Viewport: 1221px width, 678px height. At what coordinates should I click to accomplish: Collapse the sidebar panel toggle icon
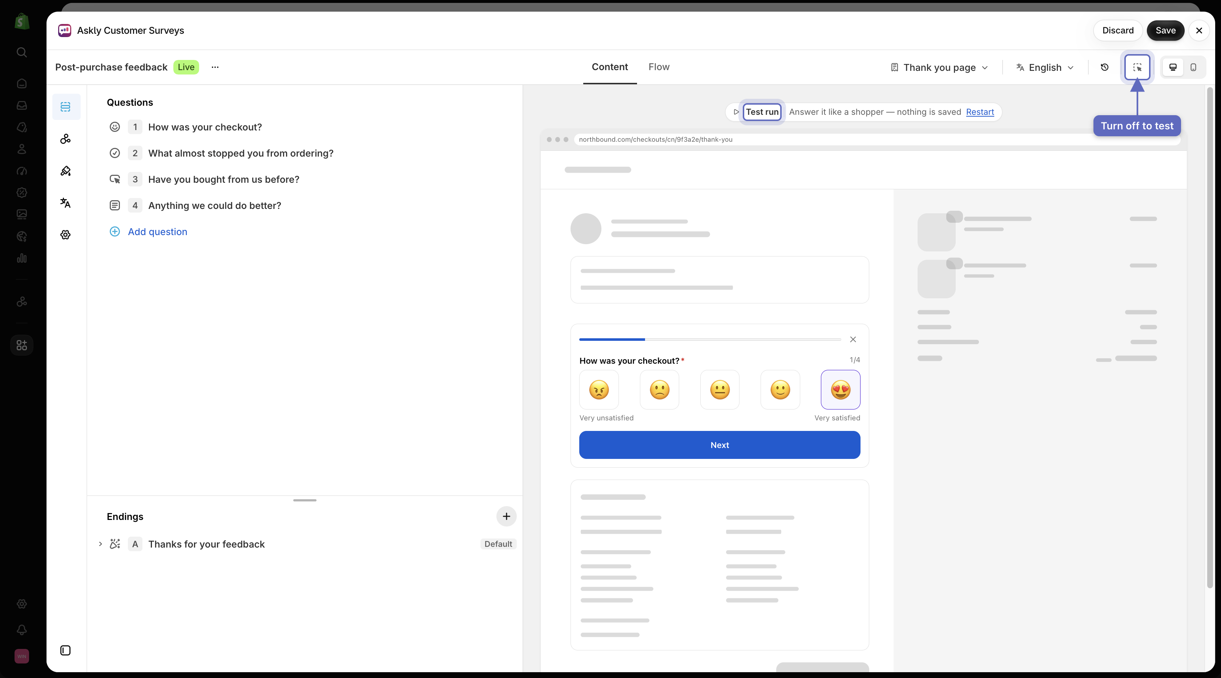click(66, 650)
